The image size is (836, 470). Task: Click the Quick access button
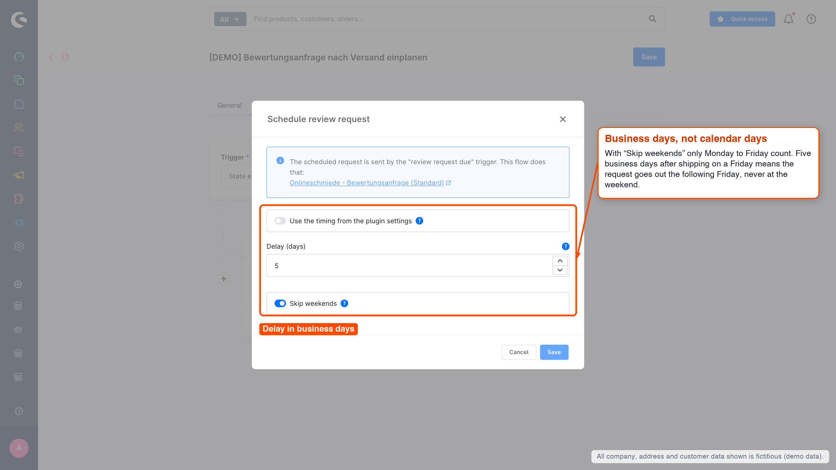742,19
